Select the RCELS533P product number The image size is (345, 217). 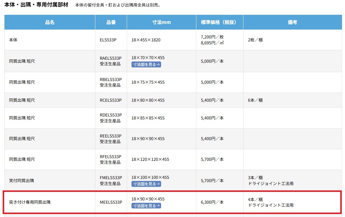[x=111, y=100]
